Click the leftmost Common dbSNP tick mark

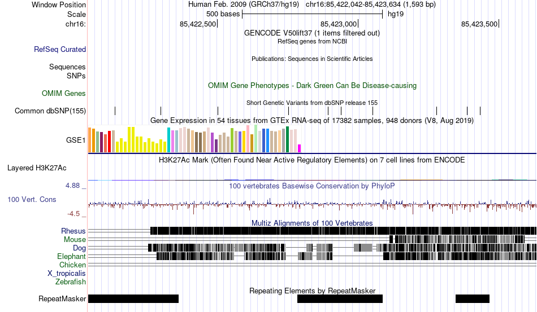[x=115, y=111]
